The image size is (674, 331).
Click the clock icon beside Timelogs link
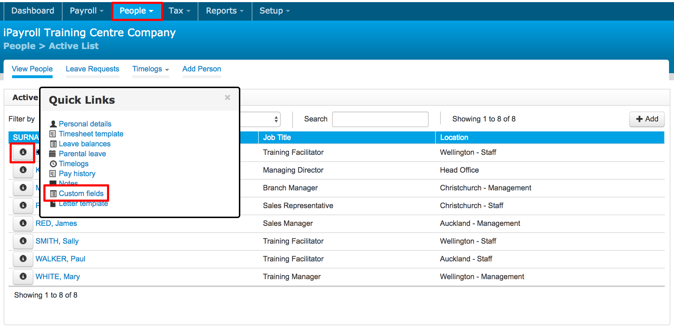[x=53, y=164]
